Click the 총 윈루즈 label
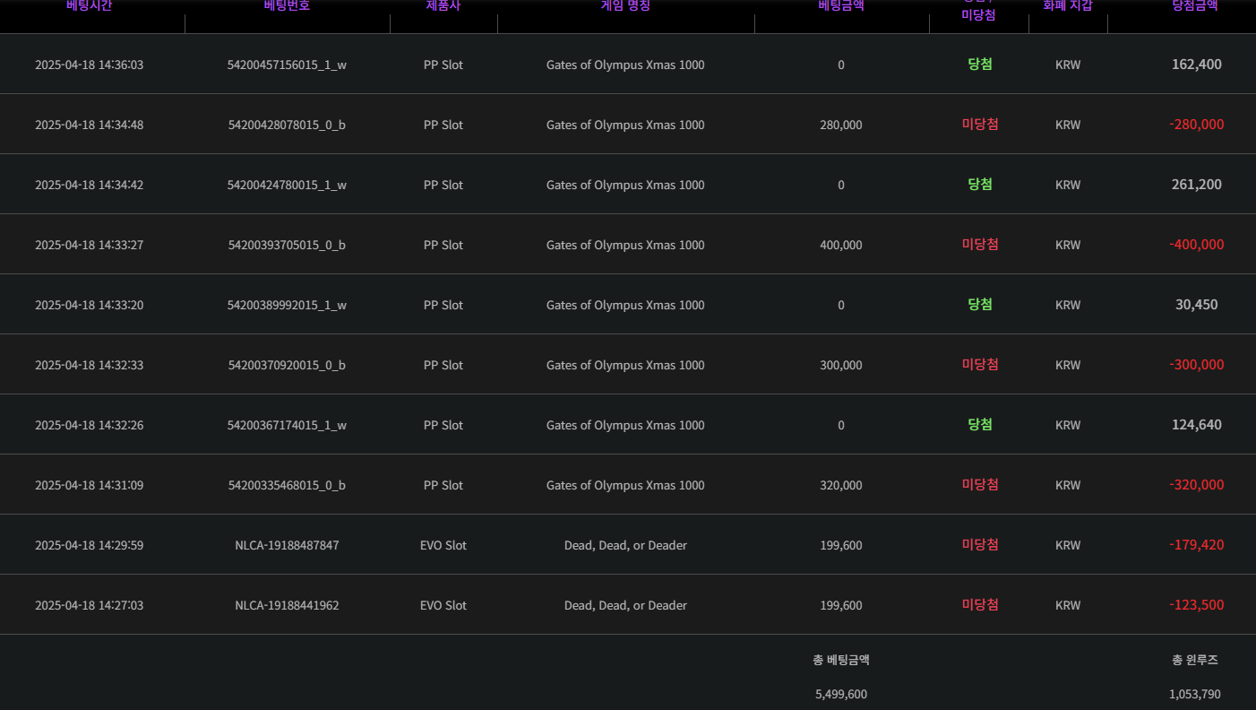The height and width of the screenshot is (710, 1256). pos(1194,660)
